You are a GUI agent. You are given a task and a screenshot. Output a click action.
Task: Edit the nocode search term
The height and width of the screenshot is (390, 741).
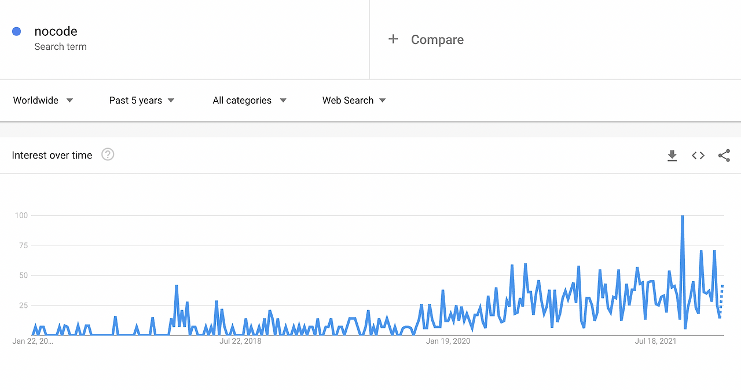56,31
